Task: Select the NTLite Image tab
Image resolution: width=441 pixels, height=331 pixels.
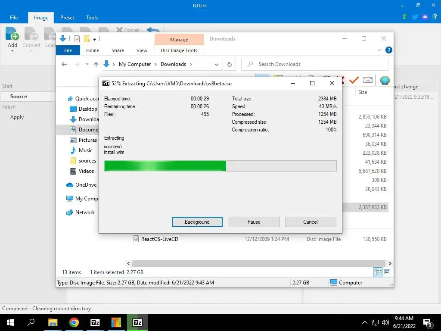Action: tap(41, 18)
